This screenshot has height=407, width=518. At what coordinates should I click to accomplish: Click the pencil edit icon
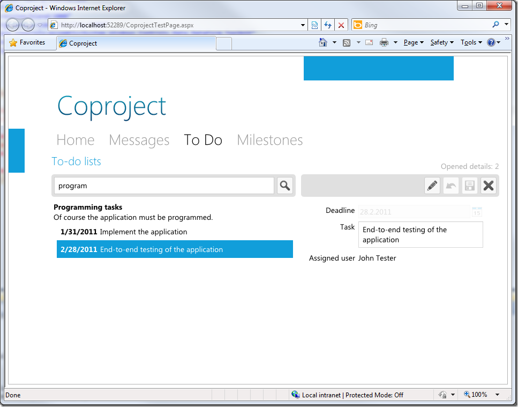[x=432, y=186]
